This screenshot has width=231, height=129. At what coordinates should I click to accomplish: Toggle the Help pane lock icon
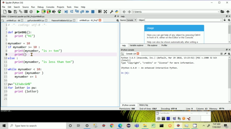click(225, 20)
